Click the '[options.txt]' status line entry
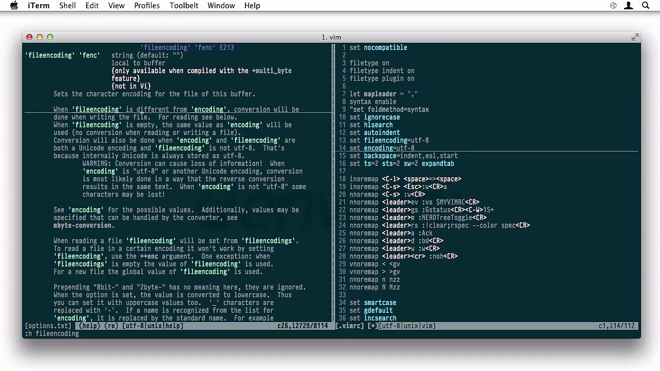The image size is (660, 371). coord(48,326)
